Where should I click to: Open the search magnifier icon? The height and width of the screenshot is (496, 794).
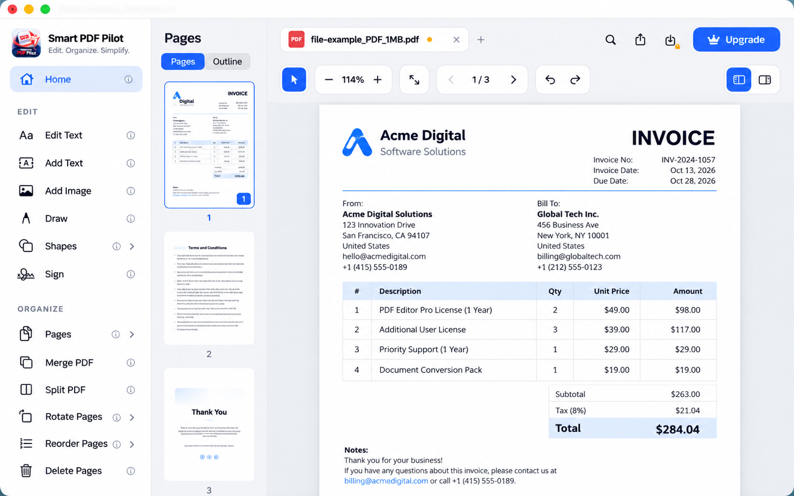610,39
